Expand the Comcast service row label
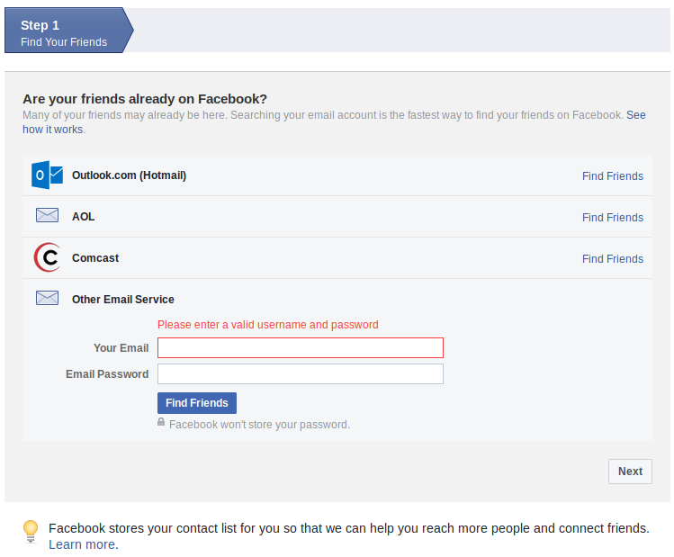 pos(95,258)
